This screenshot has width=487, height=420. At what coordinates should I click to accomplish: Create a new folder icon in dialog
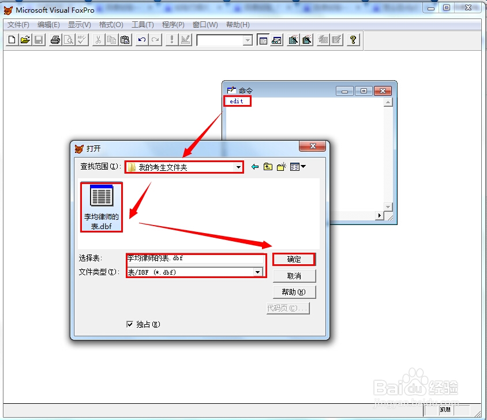click(x=282, y=167)
